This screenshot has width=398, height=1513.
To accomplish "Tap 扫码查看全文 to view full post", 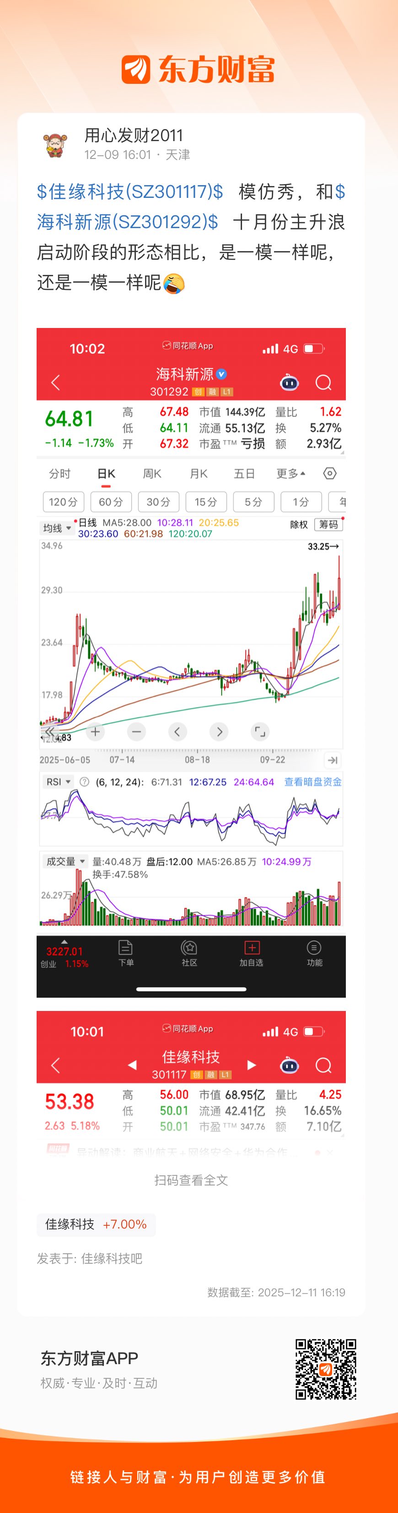I will (191, 1180).
